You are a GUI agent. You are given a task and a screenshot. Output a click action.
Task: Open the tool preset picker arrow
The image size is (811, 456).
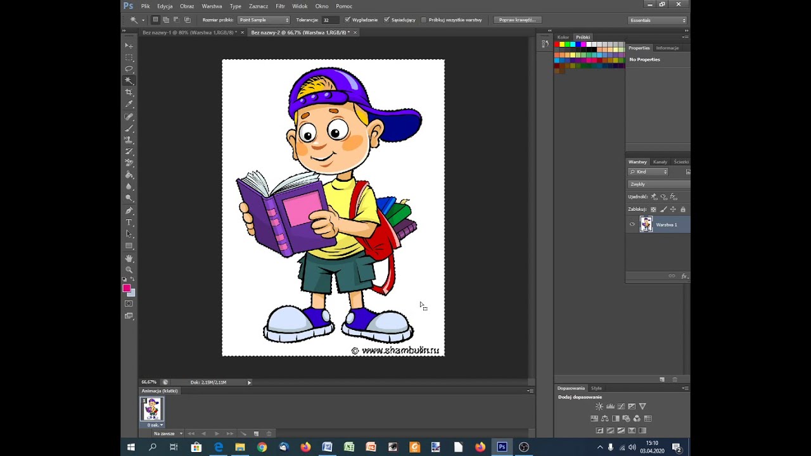pos(143,20)
